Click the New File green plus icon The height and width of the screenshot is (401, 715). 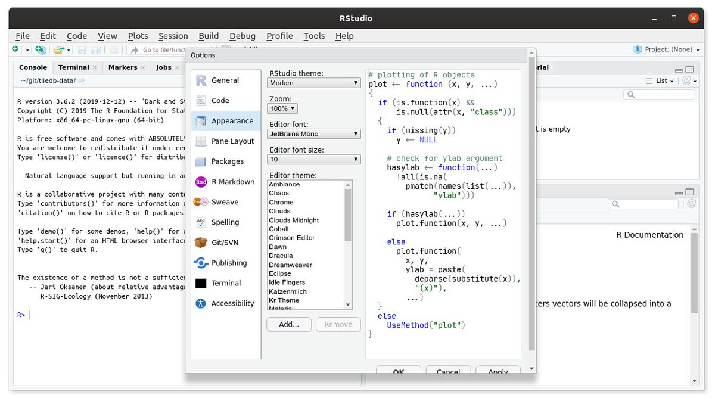click(15, 49)
